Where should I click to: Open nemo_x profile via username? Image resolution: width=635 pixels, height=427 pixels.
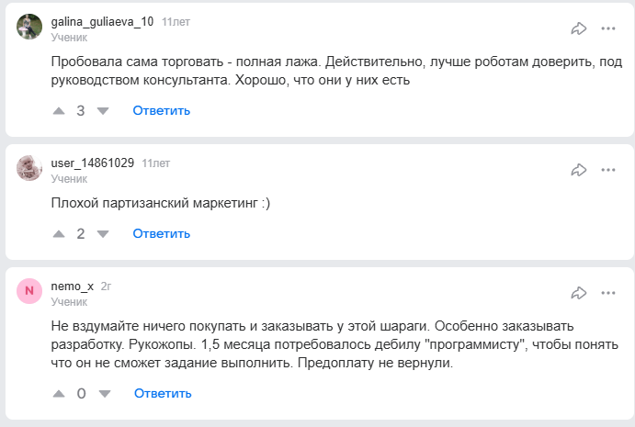(x=73, y=286)
